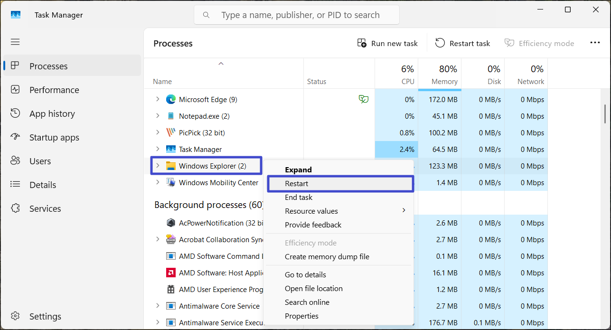Open Startup apps section
The width and height of the screenshot is (611, 330).
(x=54, y=137)
